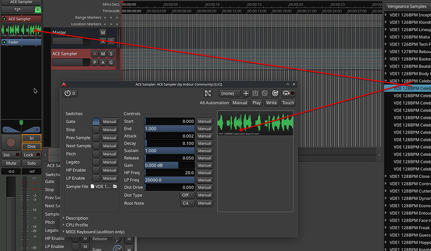Toggle the Legato switch
Viewport: 431px width, 251px height.
coord(96,162)
